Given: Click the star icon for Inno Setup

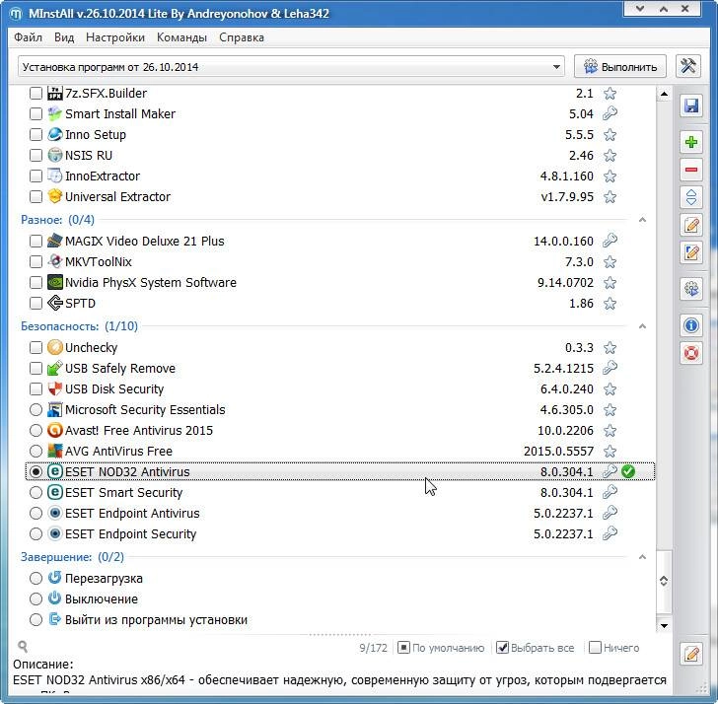Looking at the screenshot, I should [610, 134].
